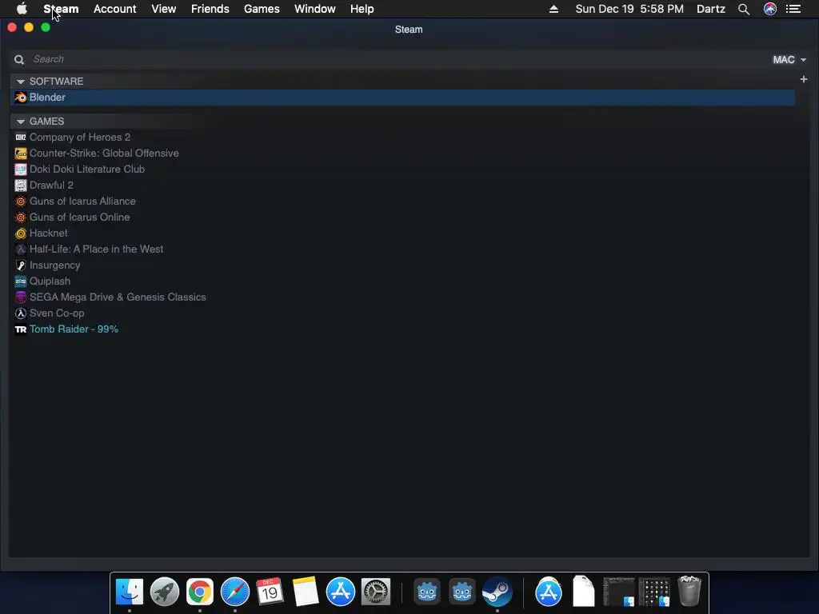819x614 pixels.
Task: Click the Doki Doki Literature Club icon
Action: pos(20,169)
